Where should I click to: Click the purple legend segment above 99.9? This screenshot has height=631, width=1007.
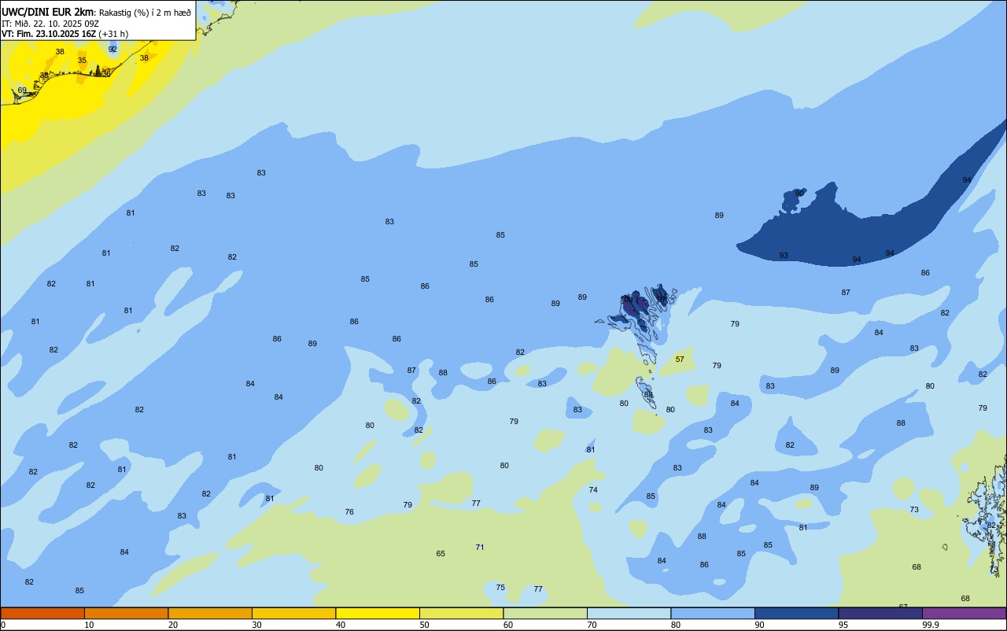tap(964, 613)
